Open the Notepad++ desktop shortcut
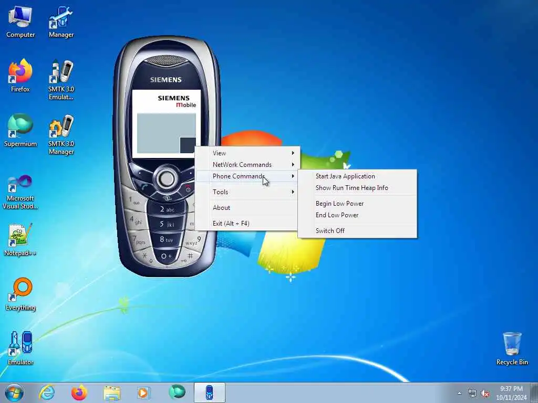Screen dimensions: 538x403 pos(20,240)
